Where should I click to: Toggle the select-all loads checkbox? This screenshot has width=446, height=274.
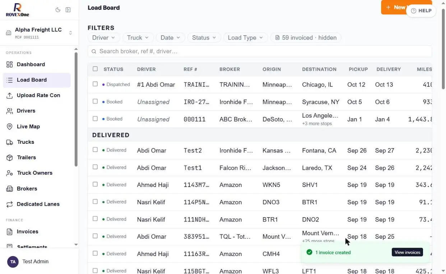coord(95,69)
